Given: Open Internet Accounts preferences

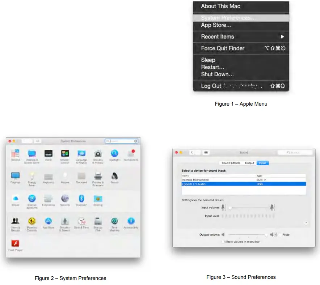Looking at the screenshot, I should pos(32,198).
